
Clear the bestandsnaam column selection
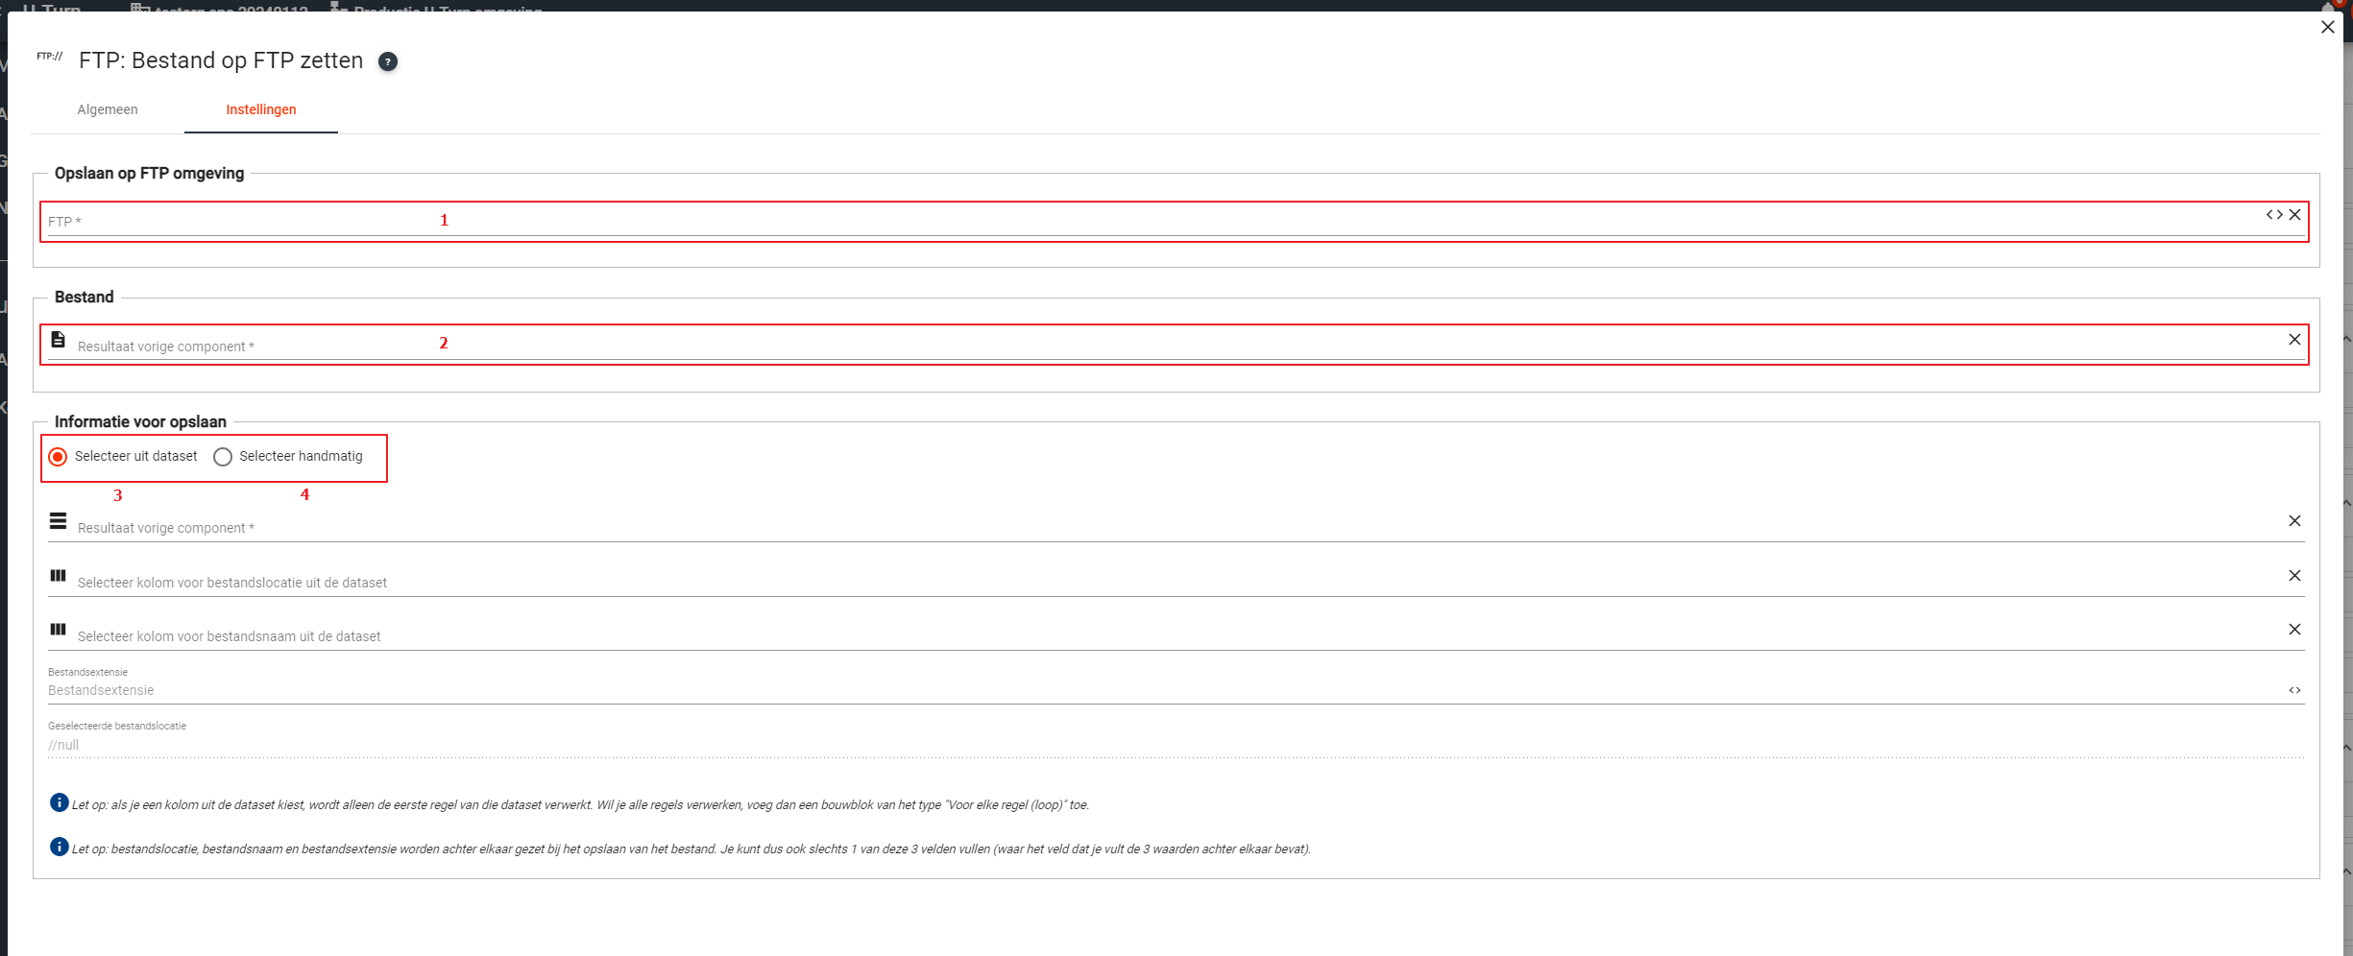pyautogui.click(x=2294, y=630)
